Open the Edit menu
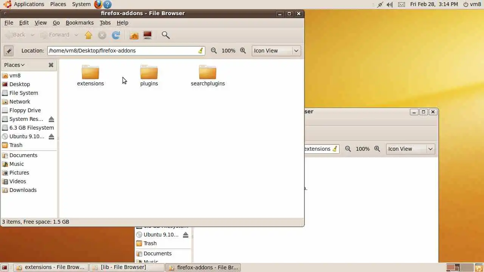This screenshot has width=484, height=272. click(24, 23)
